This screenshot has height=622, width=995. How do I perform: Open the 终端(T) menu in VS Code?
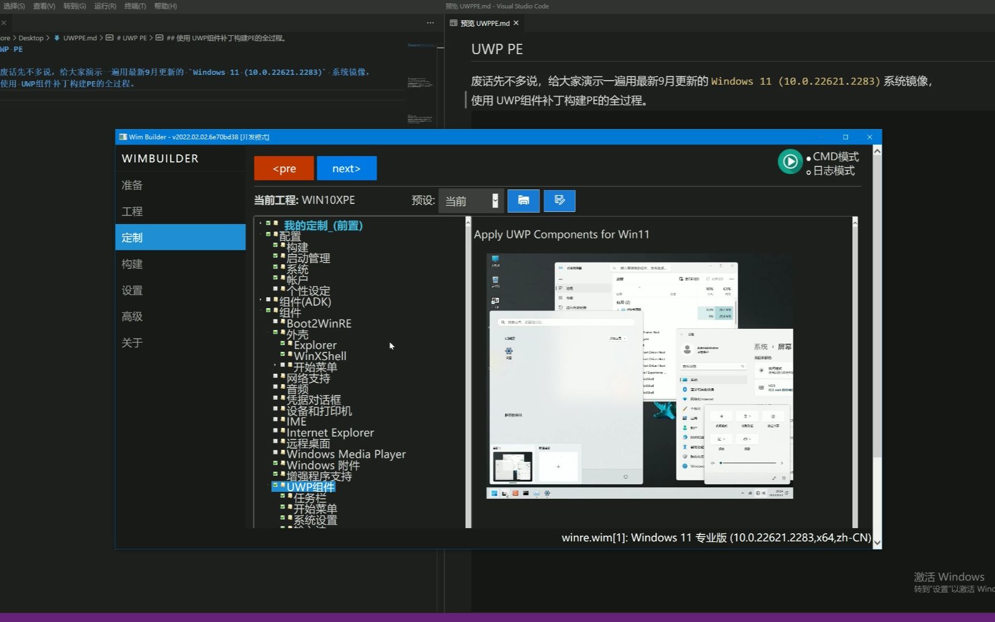point(135,6)
